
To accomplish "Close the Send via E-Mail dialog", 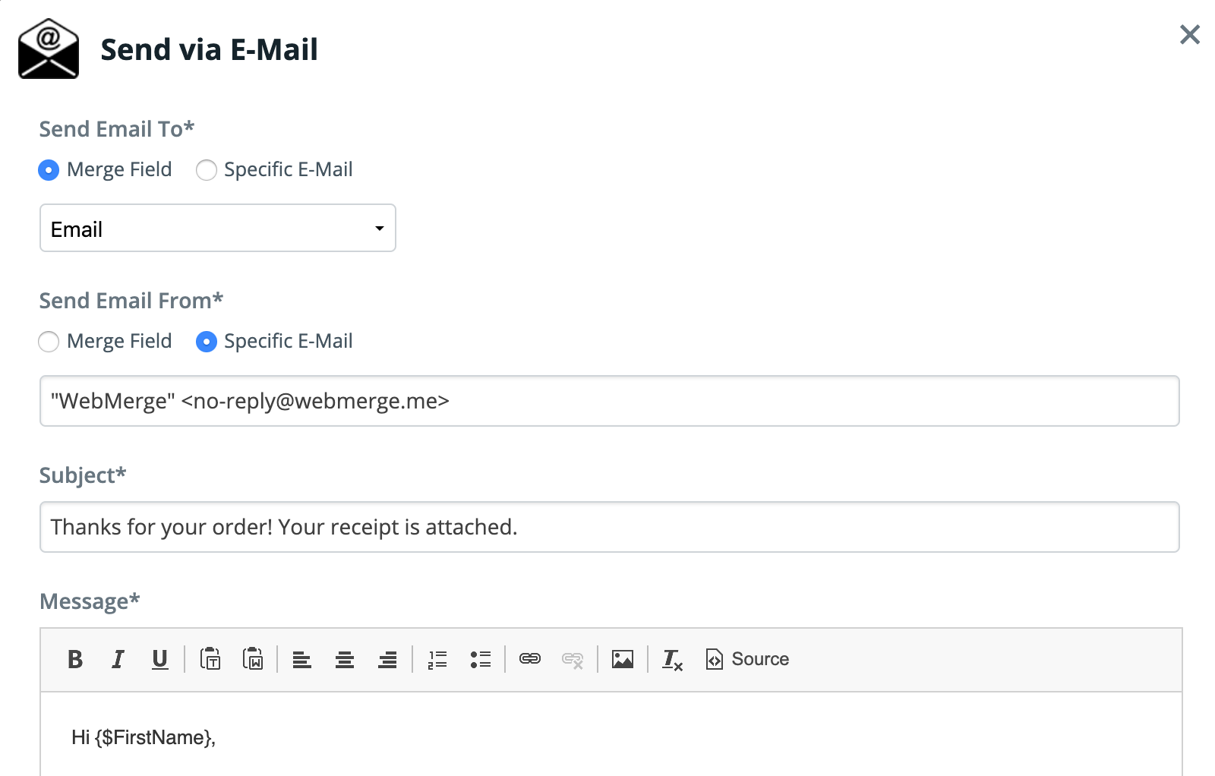I will click(1188, 36).
